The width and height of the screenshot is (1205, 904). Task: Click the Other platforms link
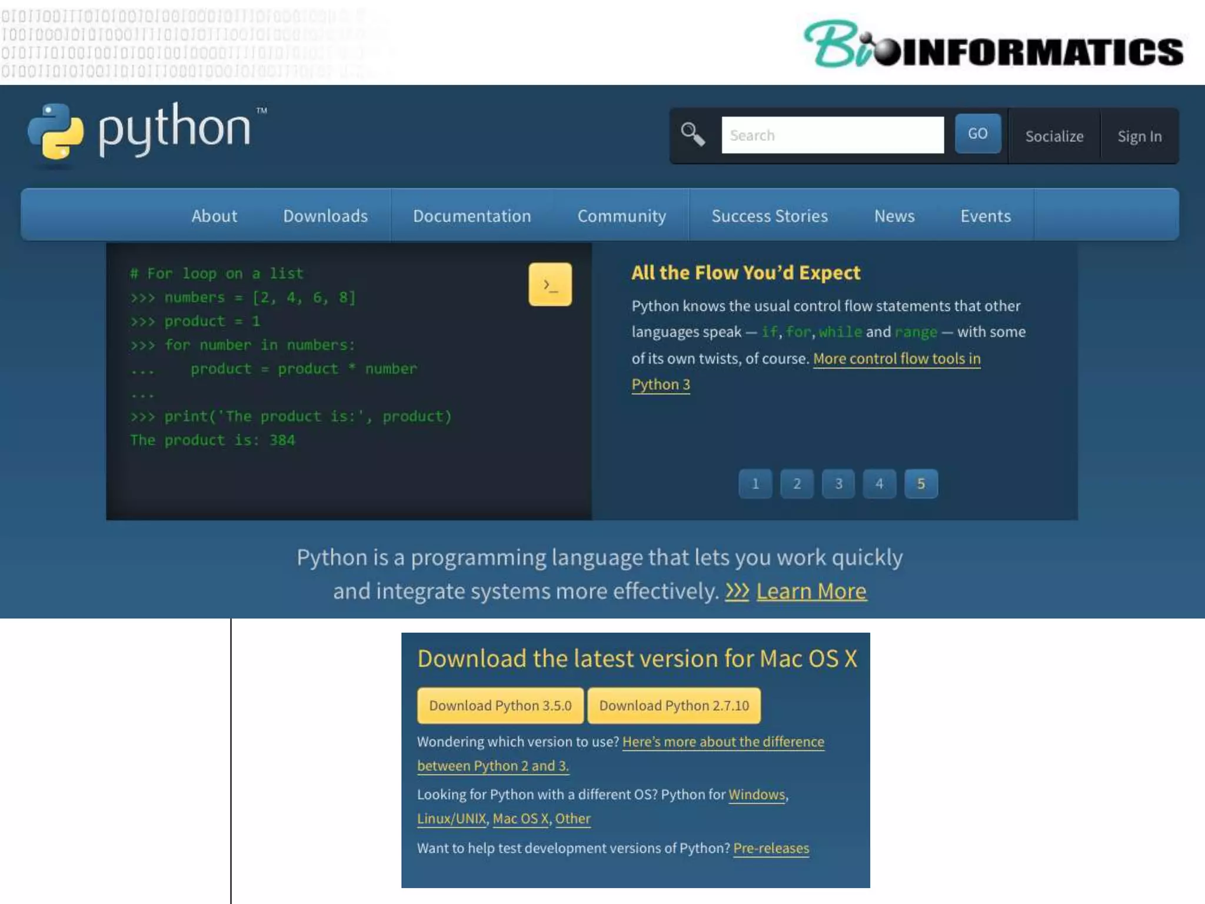coord(572,819)
